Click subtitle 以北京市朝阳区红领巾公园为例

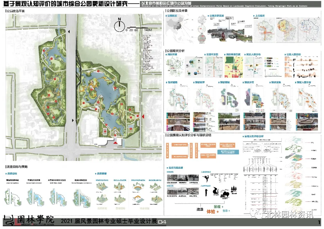point(166,3)
